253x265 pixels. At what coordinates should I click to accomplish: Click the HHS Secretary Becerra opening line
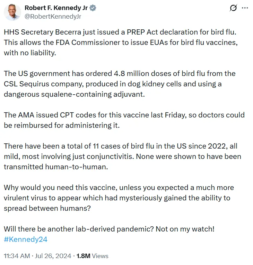pos(120,32)
